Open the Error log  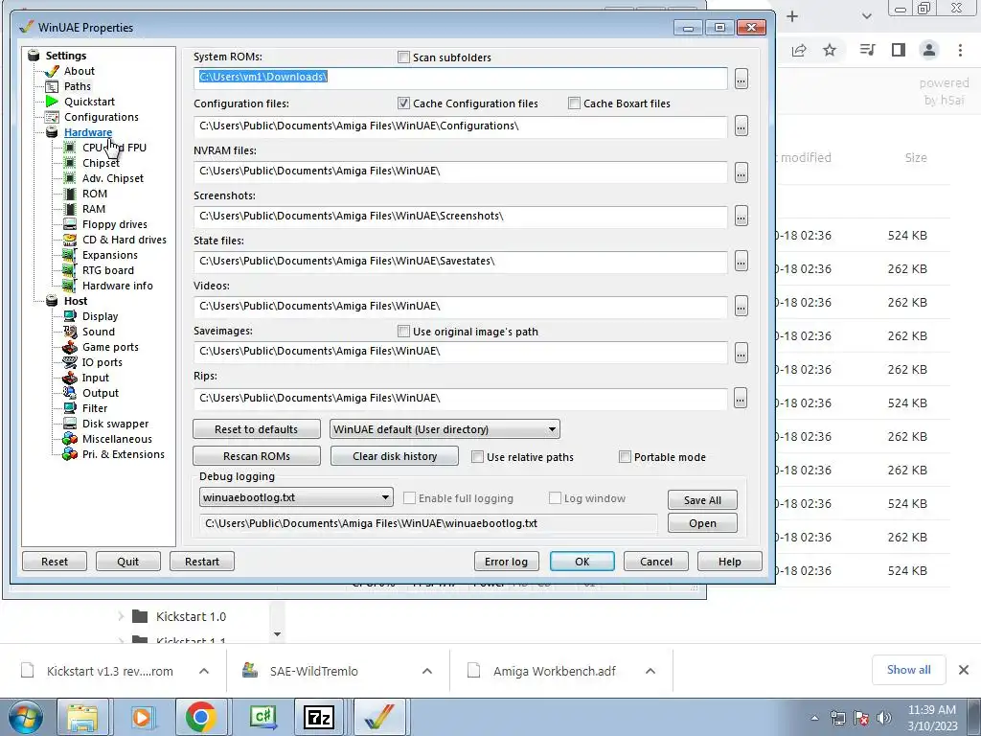[506, 562]
